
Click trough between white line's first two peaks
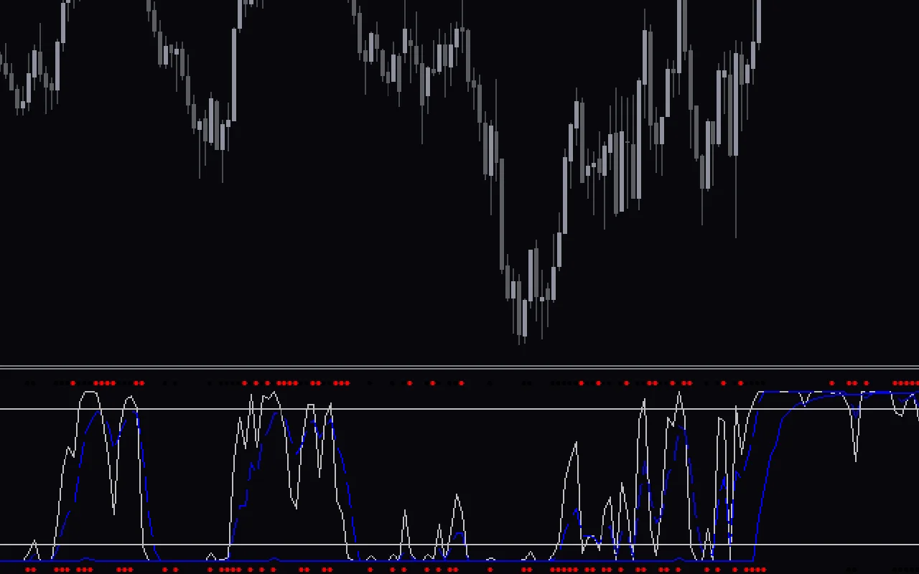coord(114,512)
